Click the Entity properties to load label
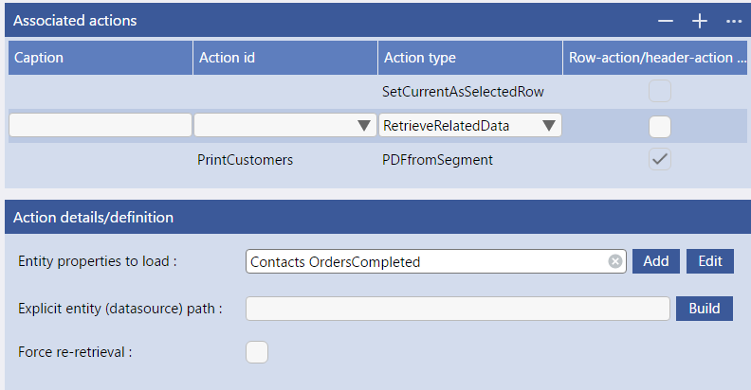Image resolution: width=751 pixels, height=390 pixels. pyautogui.click(x=98, y=261)
